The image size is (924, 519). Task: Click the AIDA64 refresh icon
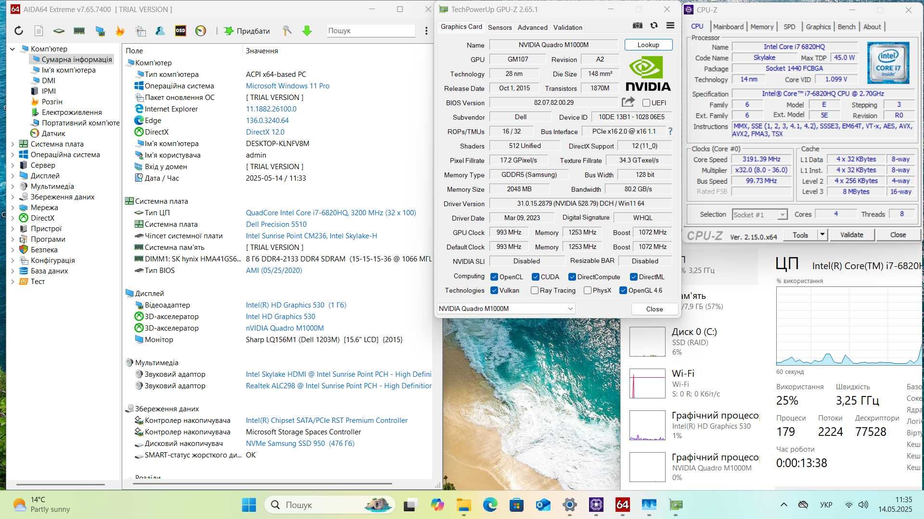tap(18, 31)
